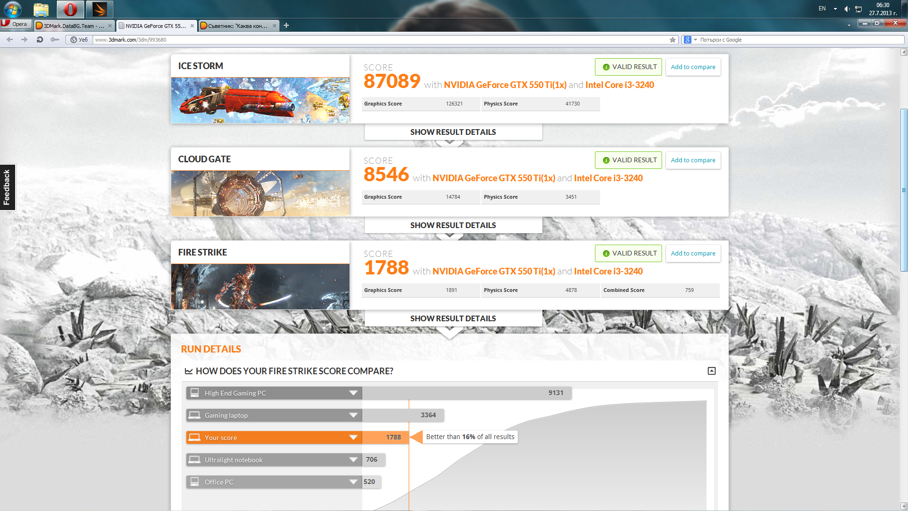Reload the current page

point(40,40)
